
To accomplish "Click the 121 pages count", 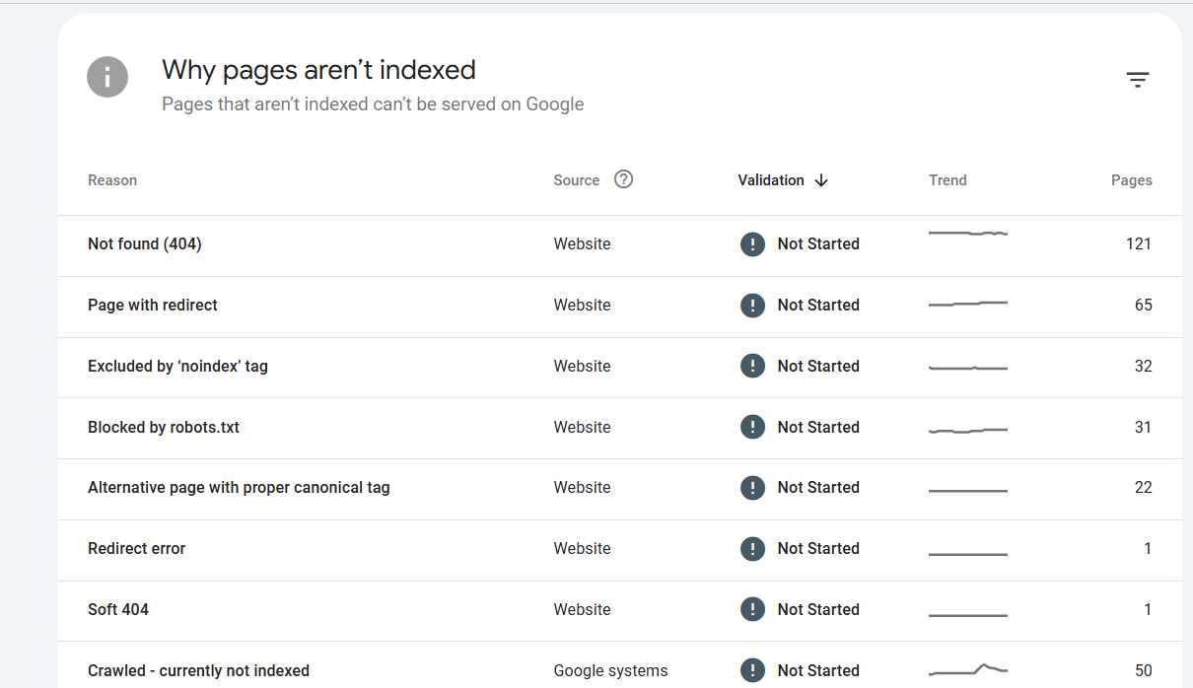I will click(1139, 243).
